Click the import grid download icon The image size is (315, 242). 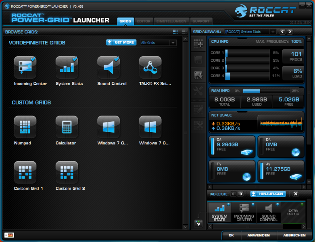click(198, 75)
